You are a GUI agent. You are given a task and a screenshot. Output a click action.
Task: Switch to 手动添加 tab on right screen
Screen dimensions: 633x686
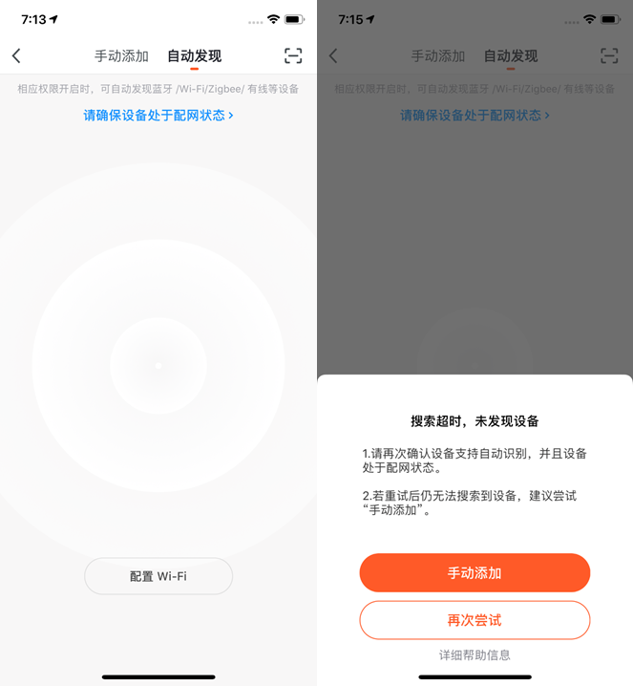click(x=438, y=56)
